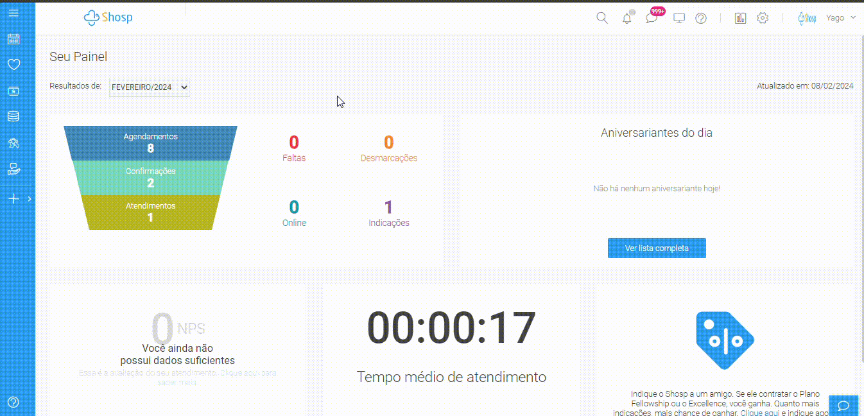
Task: Open the Yago account dropdown menu
Action: pyautogui.click(x=840, y=17)
